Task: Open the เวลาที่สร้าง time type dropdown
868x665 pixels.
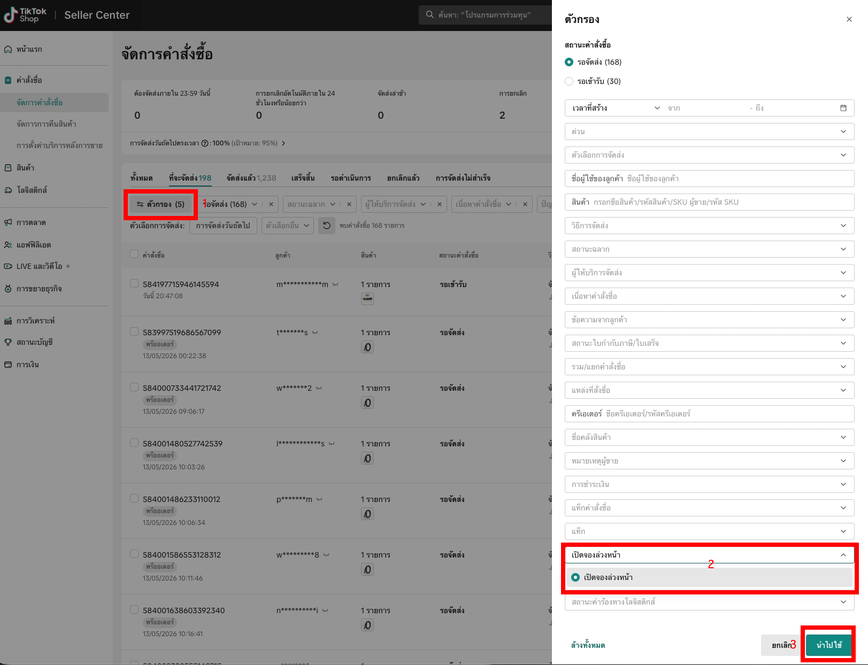Action: [x=616, y=108]
